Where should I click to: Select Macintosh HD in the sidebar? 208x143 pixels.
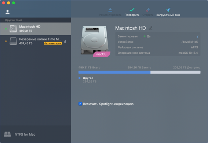click(x=36, y=29)
